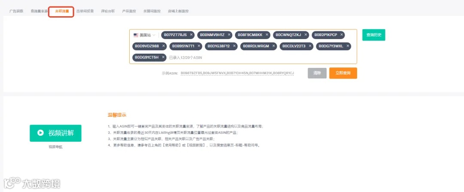Switch to the 产品监控 tab
This screenshot has width=464, height=192.
(x=129, y=11)
